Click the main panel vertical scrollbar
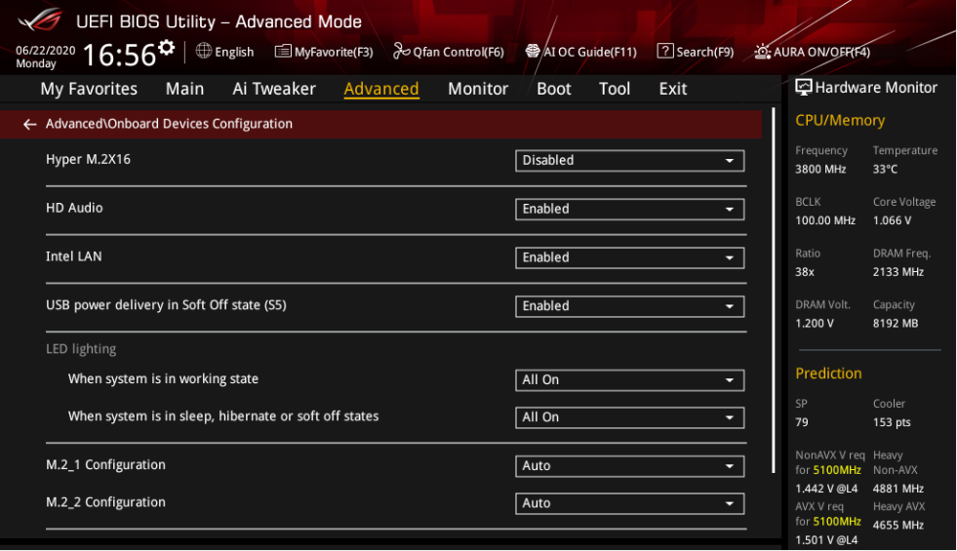This screenshot has width=957, height=551. point(774,291)
